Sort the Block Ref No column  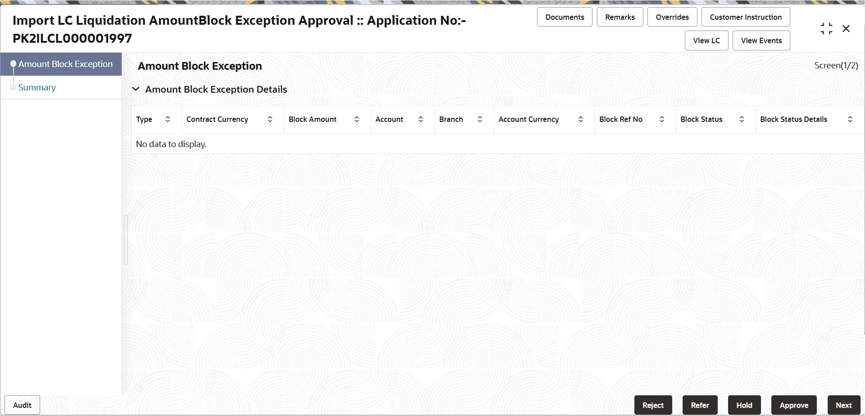[662, 119]
